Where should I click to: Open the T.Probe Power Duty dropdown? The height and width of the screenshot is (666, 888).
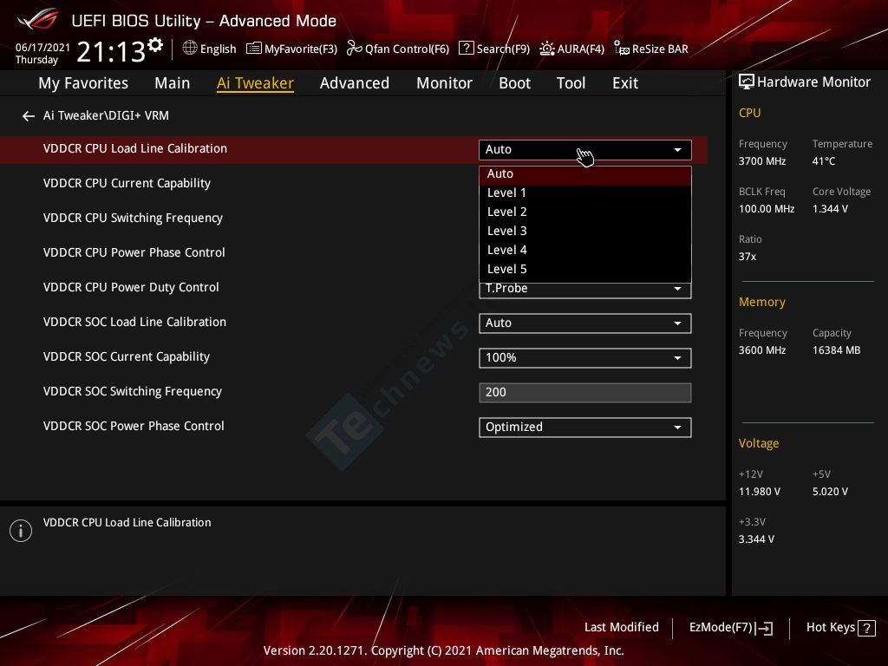[x=585, y=290]
